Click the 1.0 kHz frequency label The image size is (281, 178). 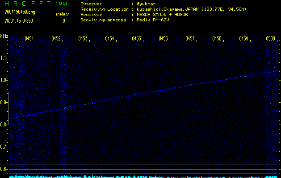pyautogui.click(x=4, y=80)
